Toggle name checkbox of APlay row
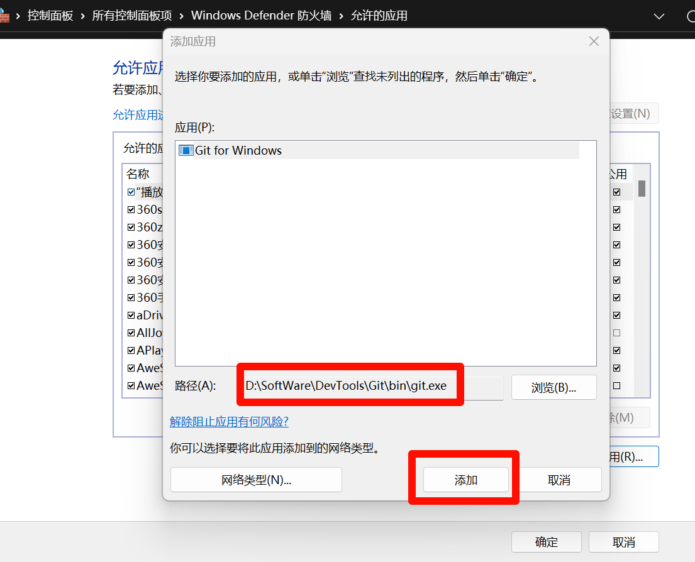The height and width of the screenshot is (562, 695). [131, 350]
